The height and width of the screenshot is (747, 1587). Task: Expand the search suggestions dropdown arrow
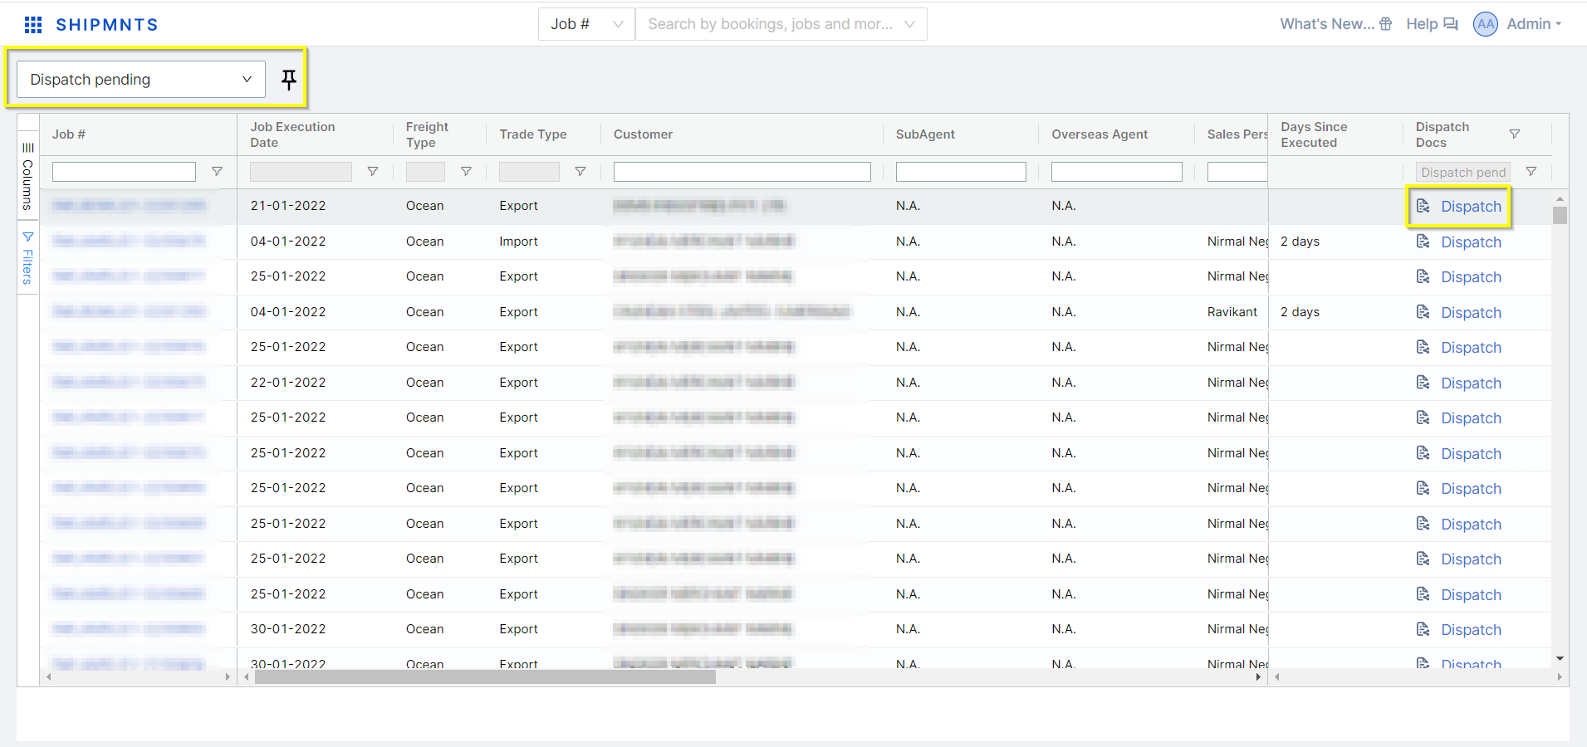click(x=909, y=24)
